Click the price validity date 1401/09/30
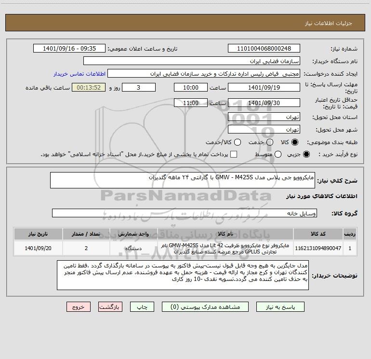This screenshot has width=371, height=359. pos(264,103)
